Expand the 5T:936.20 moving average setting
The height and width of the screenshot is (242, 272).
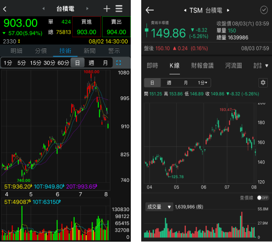[x=18, y=186]
